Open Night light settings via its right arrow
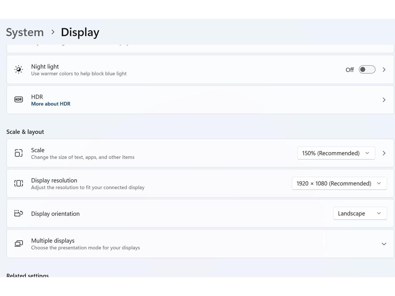This screenshot has height=296, width=395. coord(384,70)
